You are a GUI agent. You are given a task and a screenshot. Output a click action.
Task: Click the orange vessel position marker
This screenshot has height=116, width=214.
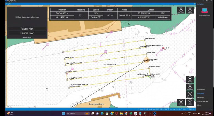click(147, 60)
